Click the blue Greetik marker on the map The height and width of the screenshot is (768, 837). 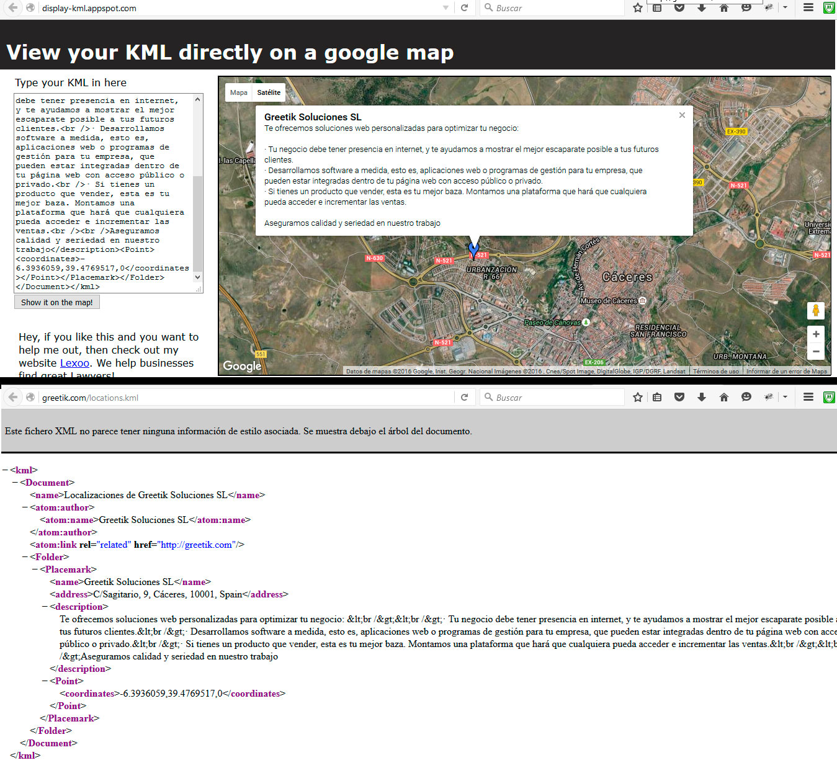point(473,251)
